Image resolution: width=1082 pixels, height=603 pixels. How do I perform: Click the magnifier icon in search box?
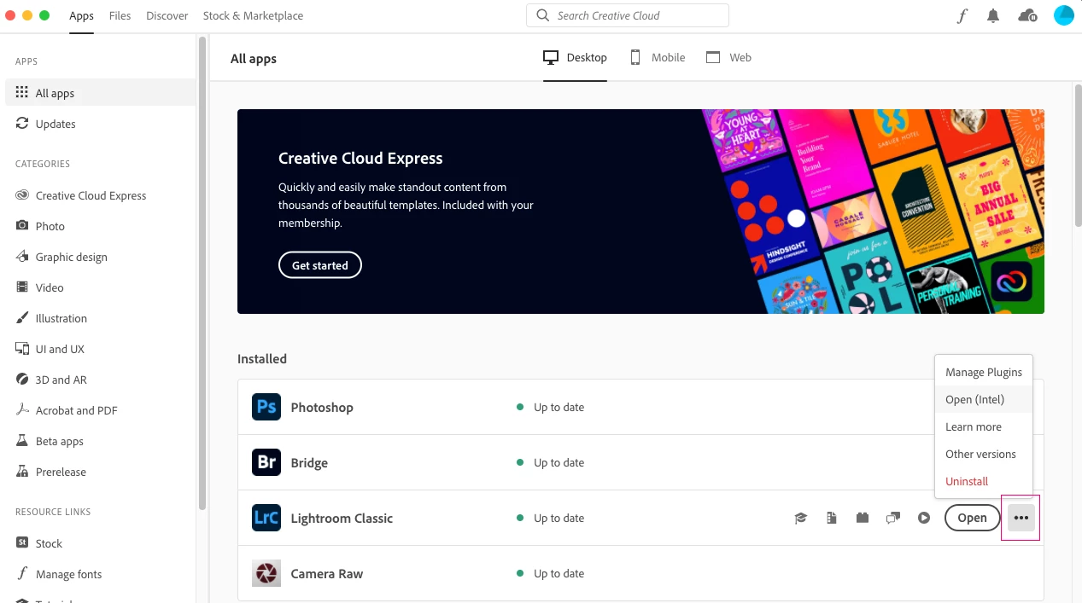543,15
